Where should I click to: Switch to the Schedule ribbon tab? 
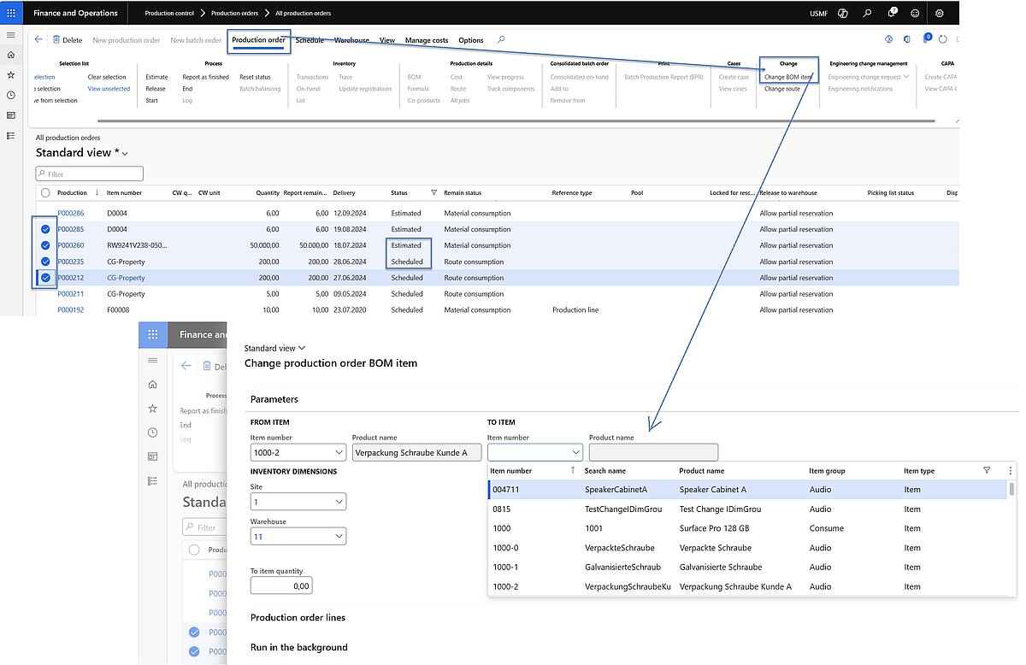click(x=310, y=39)
